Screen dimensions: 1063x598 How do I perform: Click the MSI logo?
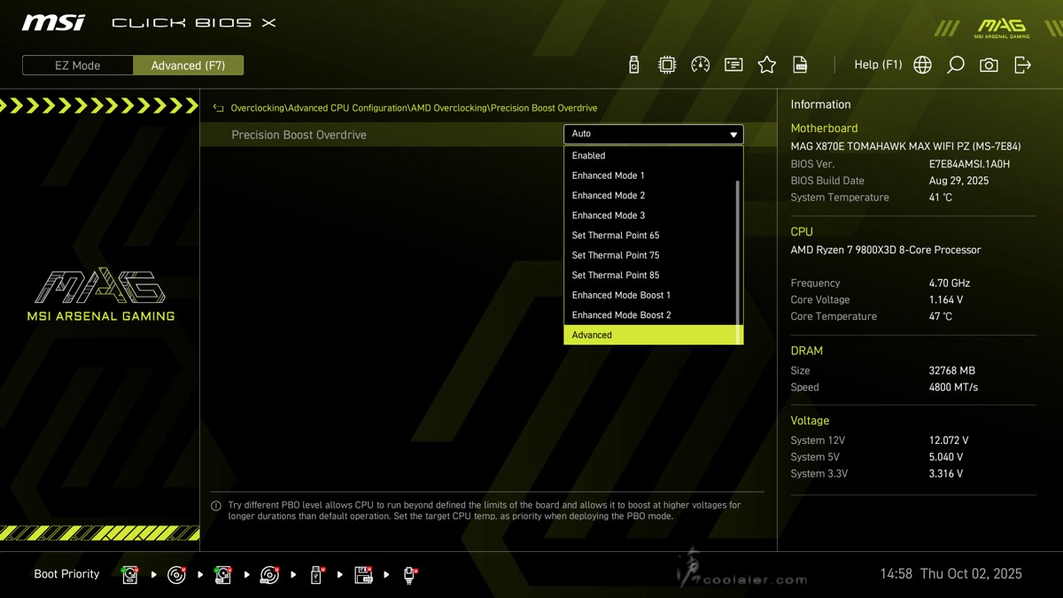click(54, 22)
